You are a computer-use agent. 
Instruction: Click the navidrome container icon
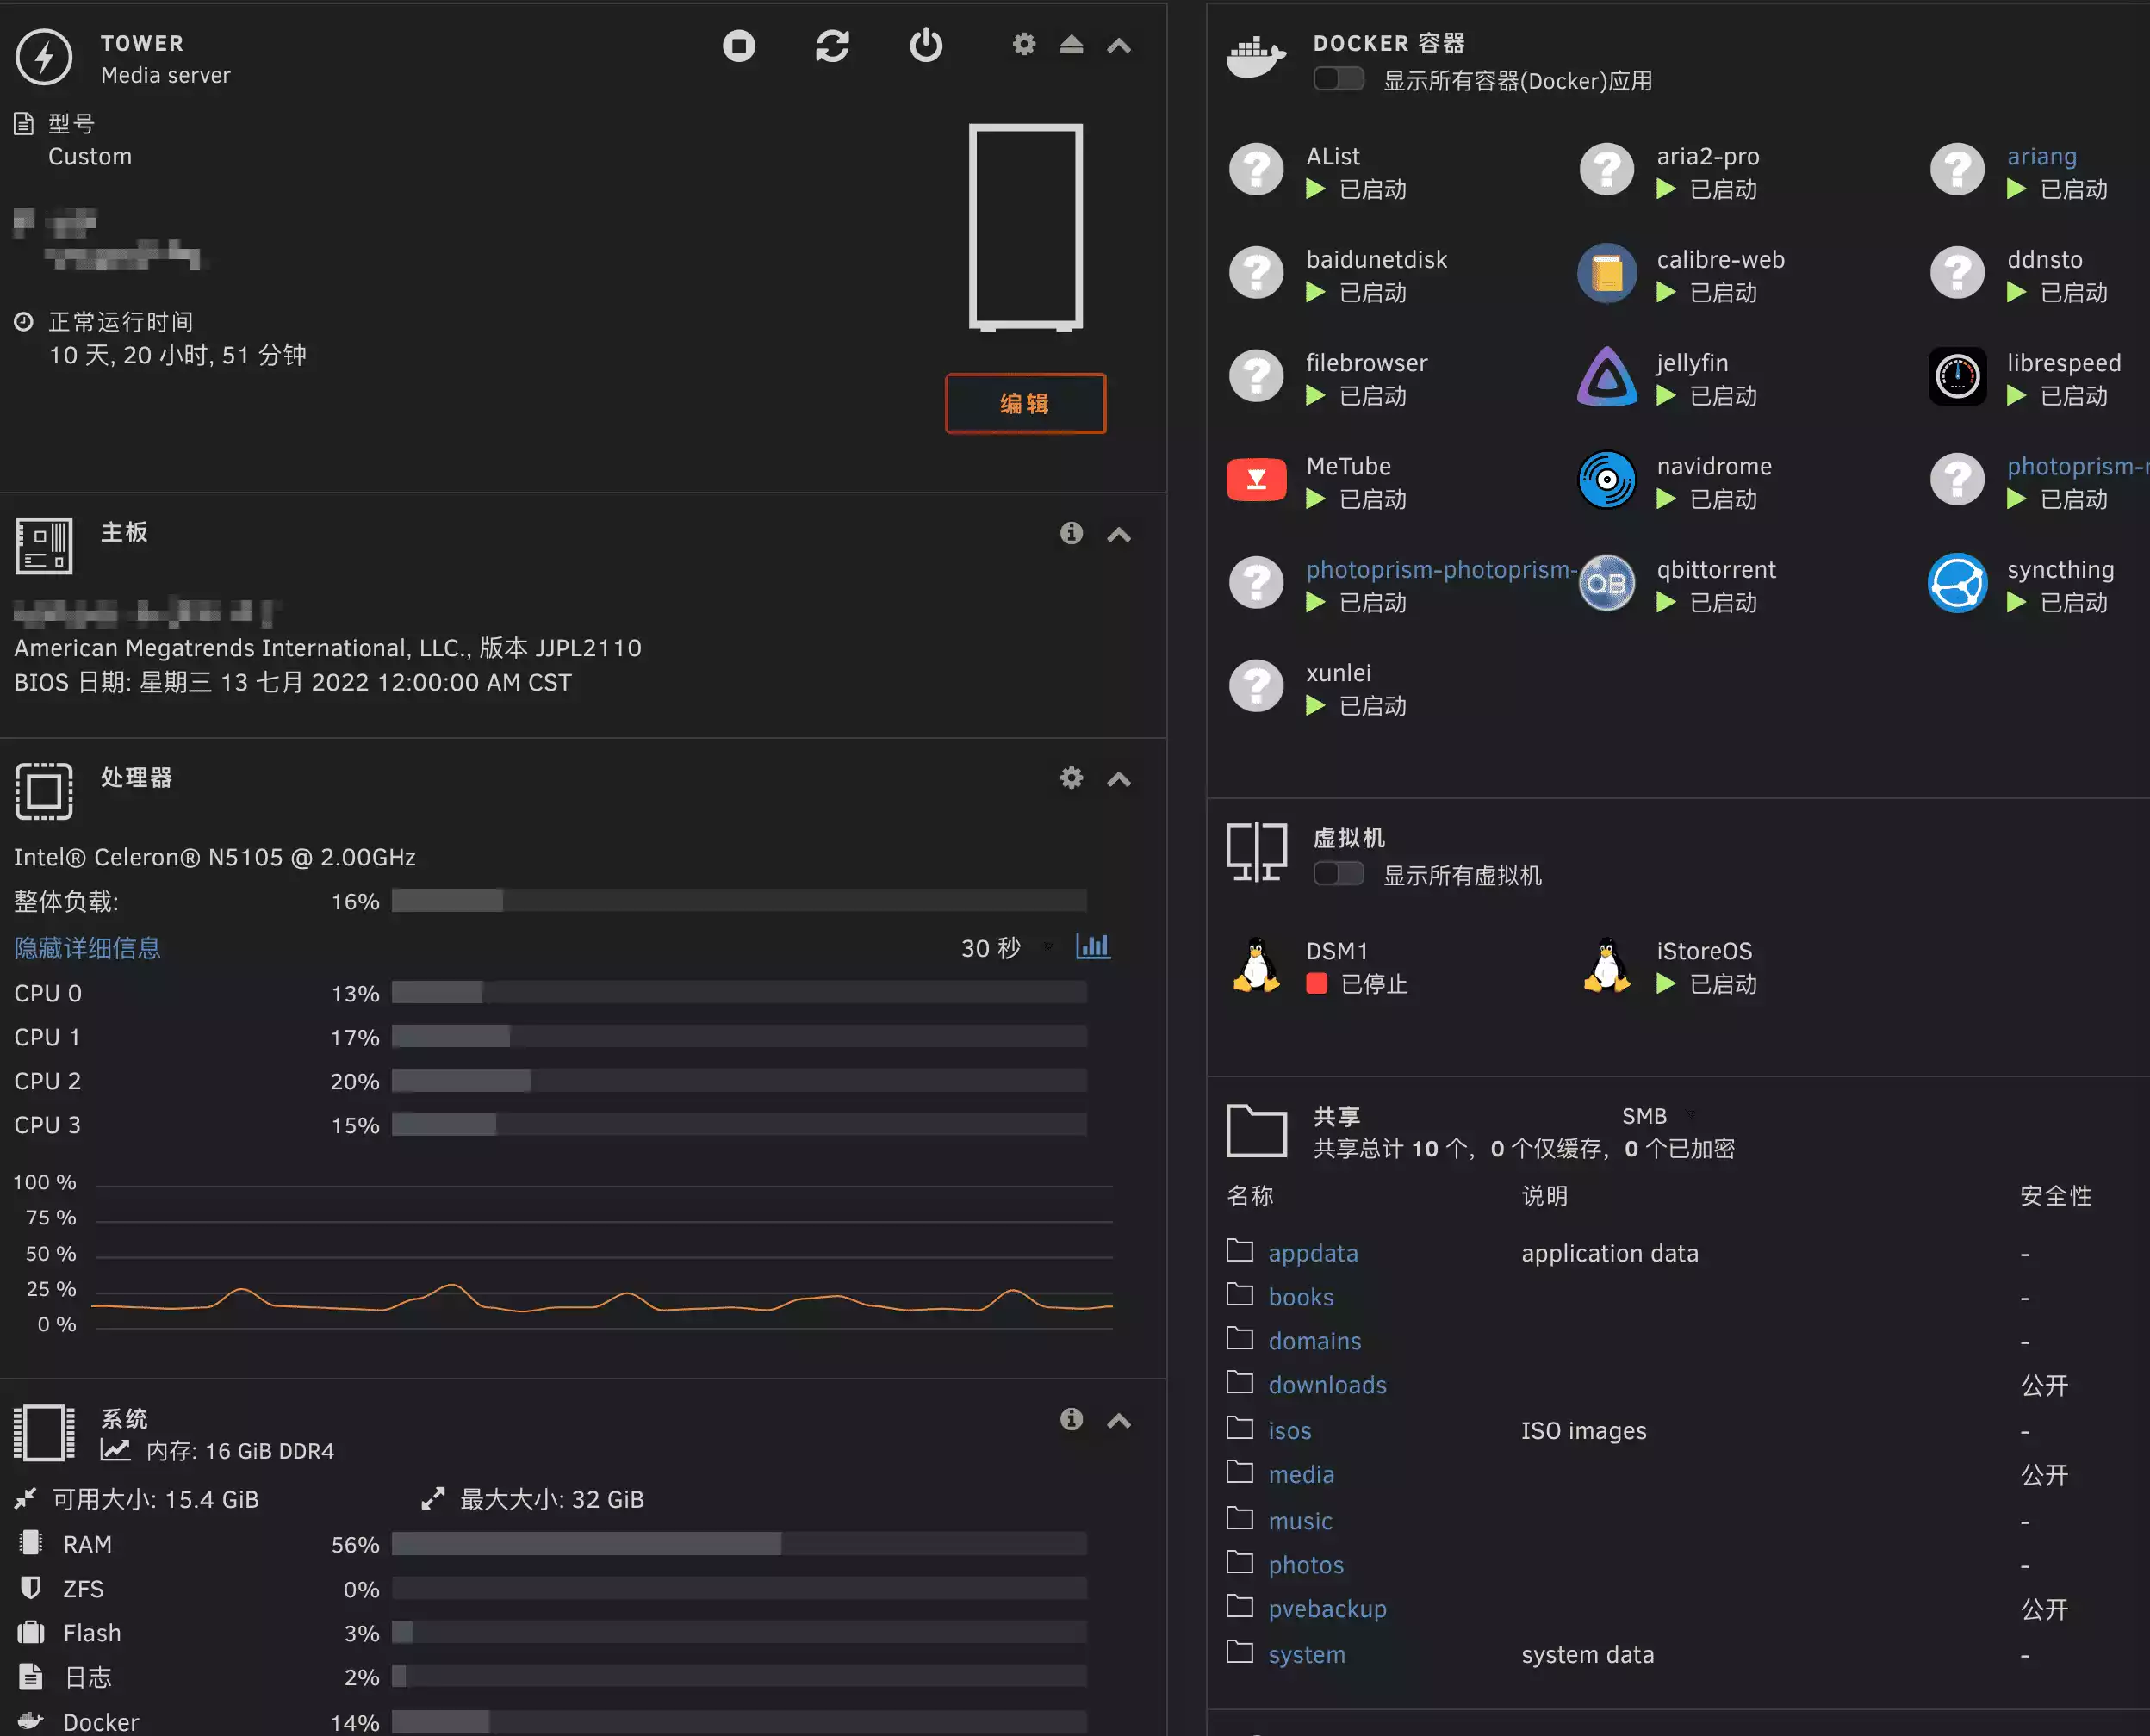click(x=1606, y=480)
